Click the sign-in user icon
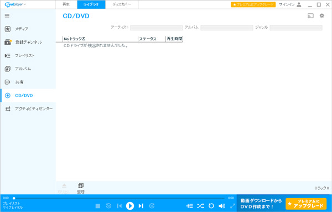The image size is (332, 212). pyautogui.click(x=299, y=4)
